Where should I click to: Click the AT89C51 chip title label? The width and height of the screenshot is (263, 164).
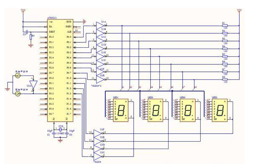(x=52, y=18)
